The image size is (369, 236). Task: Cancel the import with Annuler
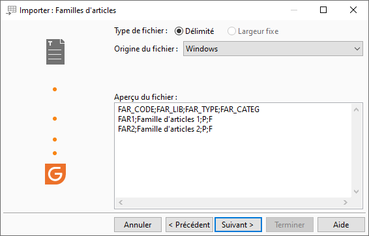coord(138,225)
